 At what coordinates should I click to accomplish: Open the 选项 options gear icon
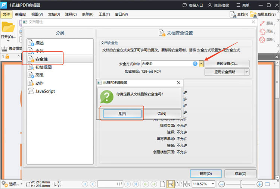pos(4,184)
